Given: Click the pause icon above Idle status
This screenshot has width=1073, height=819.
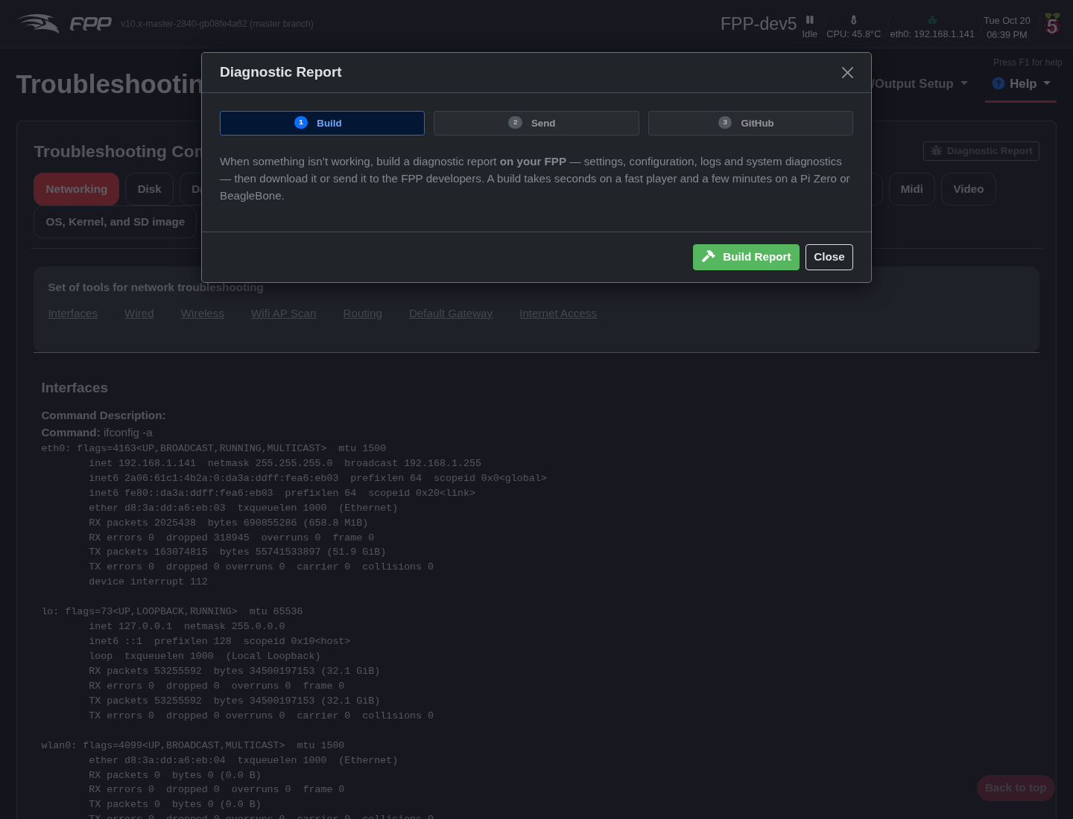Looking at the screenshot, I should [810, 20].
